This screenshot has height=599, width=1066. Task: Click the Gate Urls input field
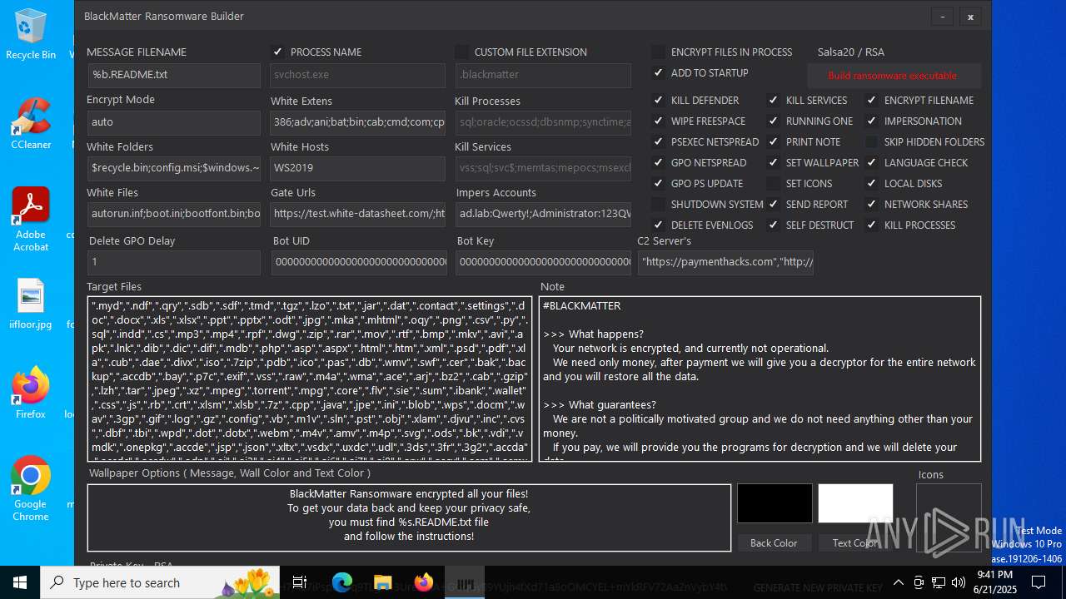pos(358,214)
